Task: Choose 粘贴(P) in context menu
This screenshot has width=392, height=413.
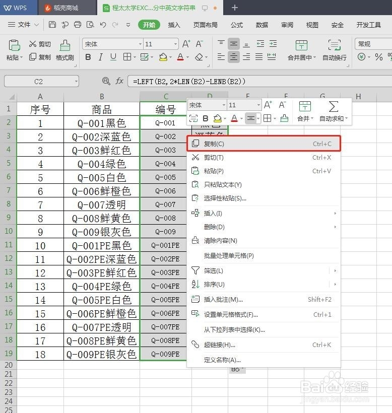Action: [x=264, y=171]
